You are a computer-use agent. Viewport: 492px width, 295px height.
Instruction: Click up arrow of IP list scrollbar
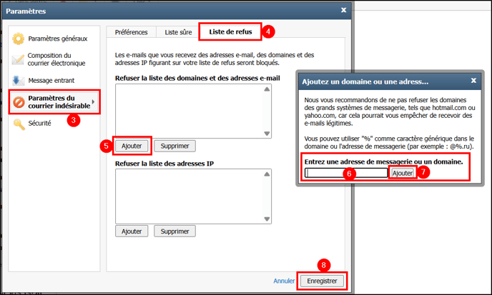pos(267,174)
